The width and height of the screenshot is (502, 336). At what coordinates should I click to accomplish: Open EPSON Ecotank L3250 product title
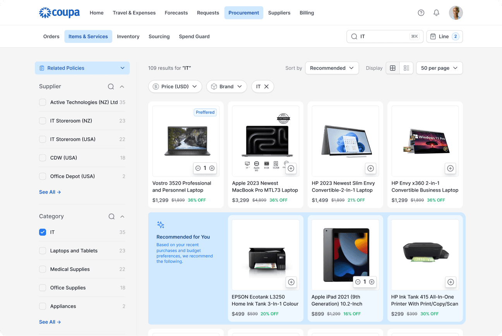coord(265,300)
